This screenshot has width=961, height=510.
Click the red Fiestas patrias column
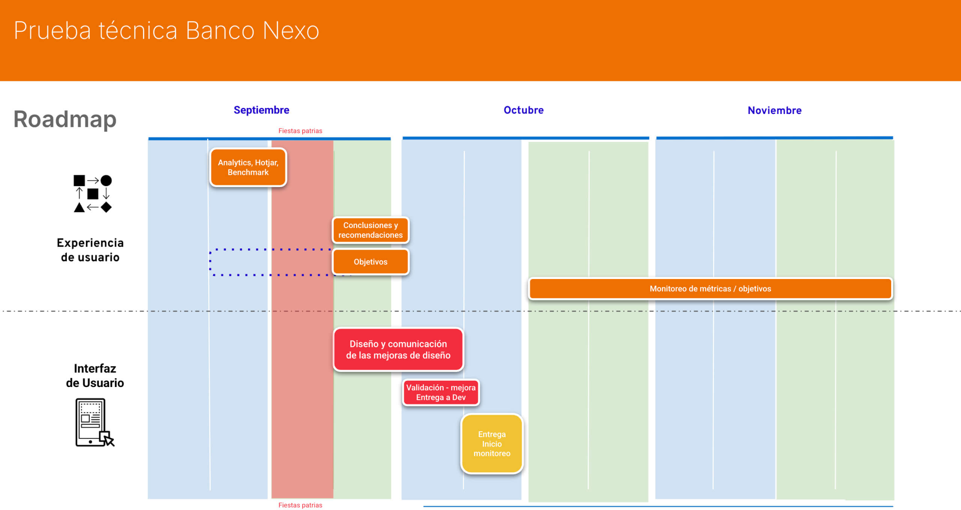click(x=302, y=412)
